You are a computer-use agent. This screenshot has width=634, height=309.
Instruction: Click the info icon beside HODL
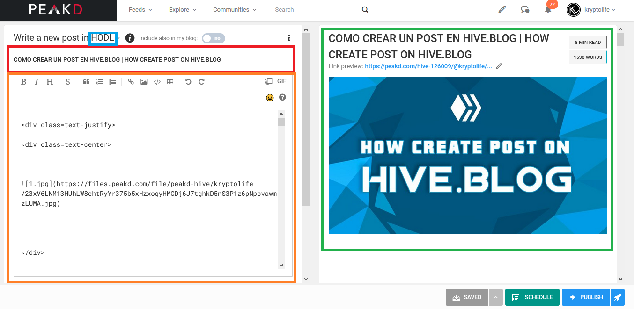130,38
